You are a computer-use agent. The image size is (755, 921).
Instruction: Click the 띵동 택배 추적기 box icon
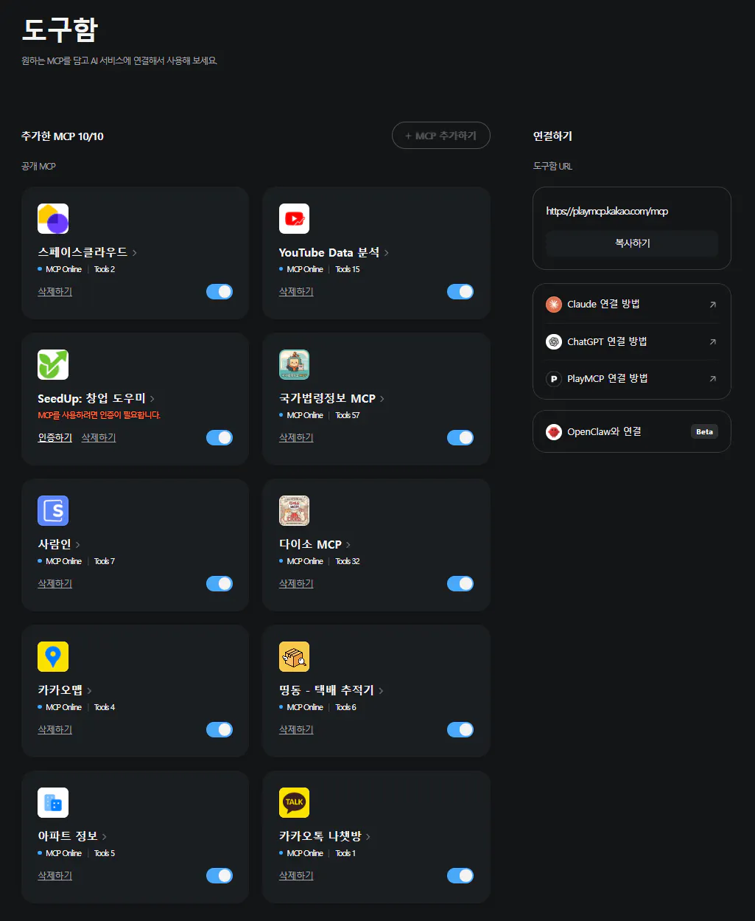tap(294, 657)
